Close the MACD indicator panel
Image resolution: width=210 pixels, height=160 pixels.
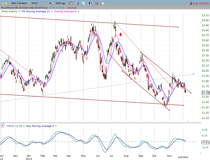coord(3,126)
